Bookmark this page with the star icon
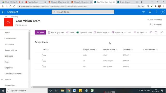166x93 pixels. click(x=143, y=6)
